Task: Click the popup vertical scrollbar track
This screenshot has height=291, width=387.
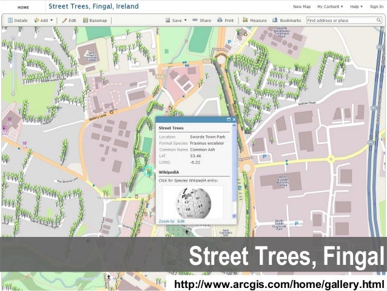Action: (x=234, y=171)
